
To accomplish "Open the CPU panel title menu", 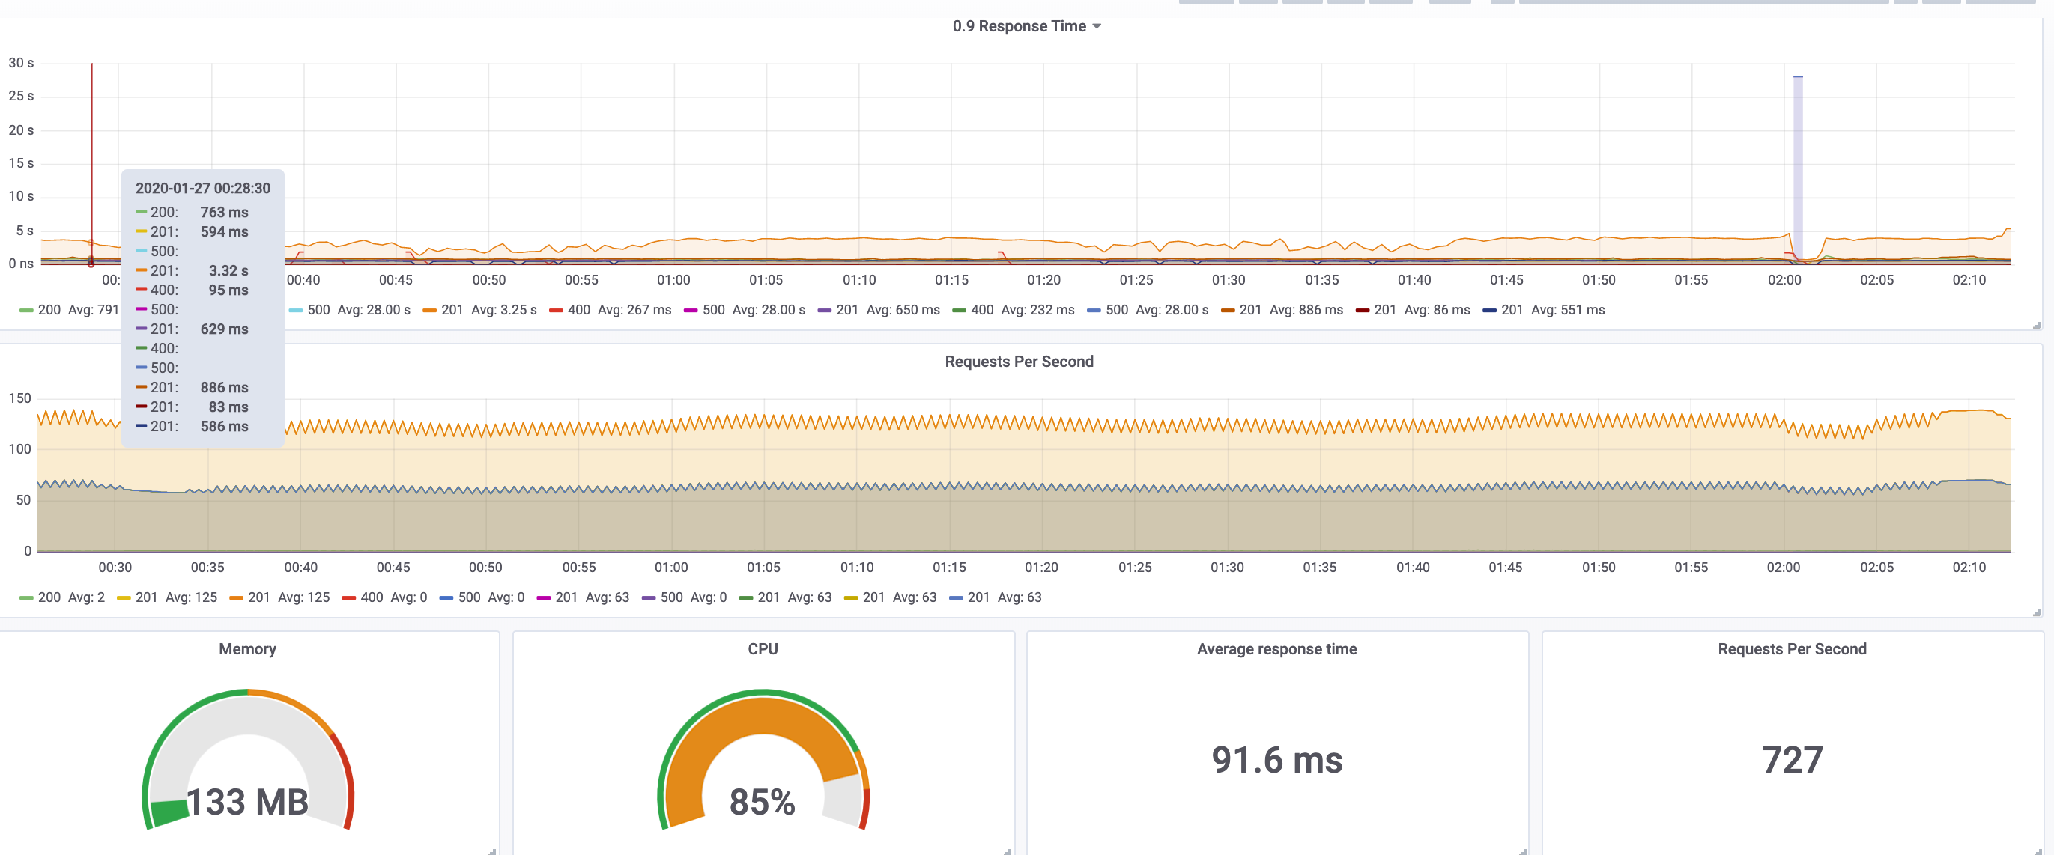I will click(763, 648).
